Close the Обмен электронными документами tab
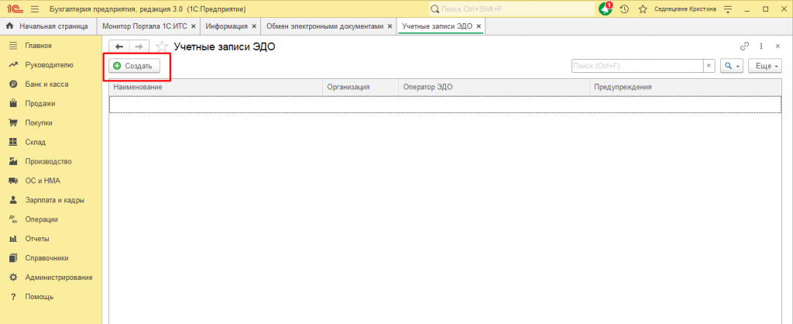Screen dimensions: 793x324 390,26
